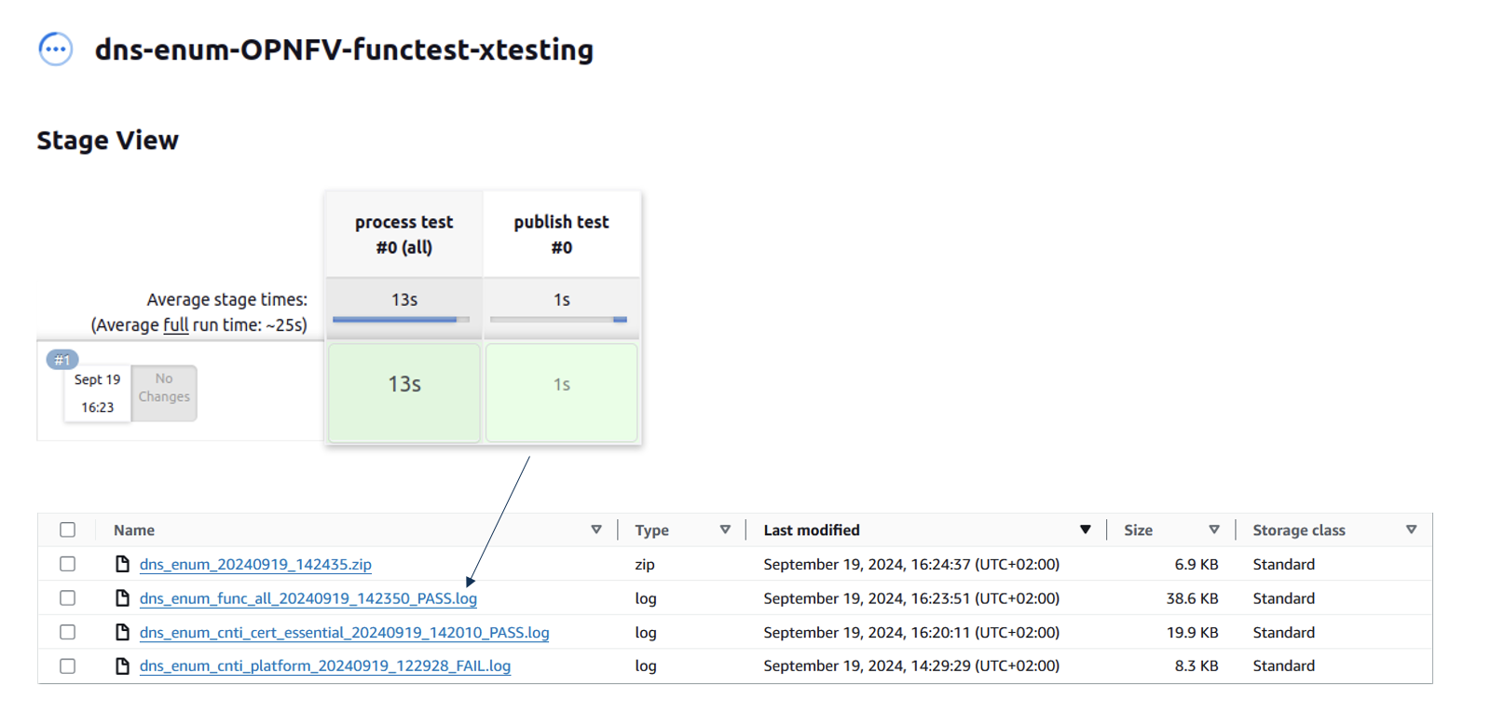Screen dimensions: 1491x714
Task: Toggle the select-all checkbox in table header
Action: [68, 529]
